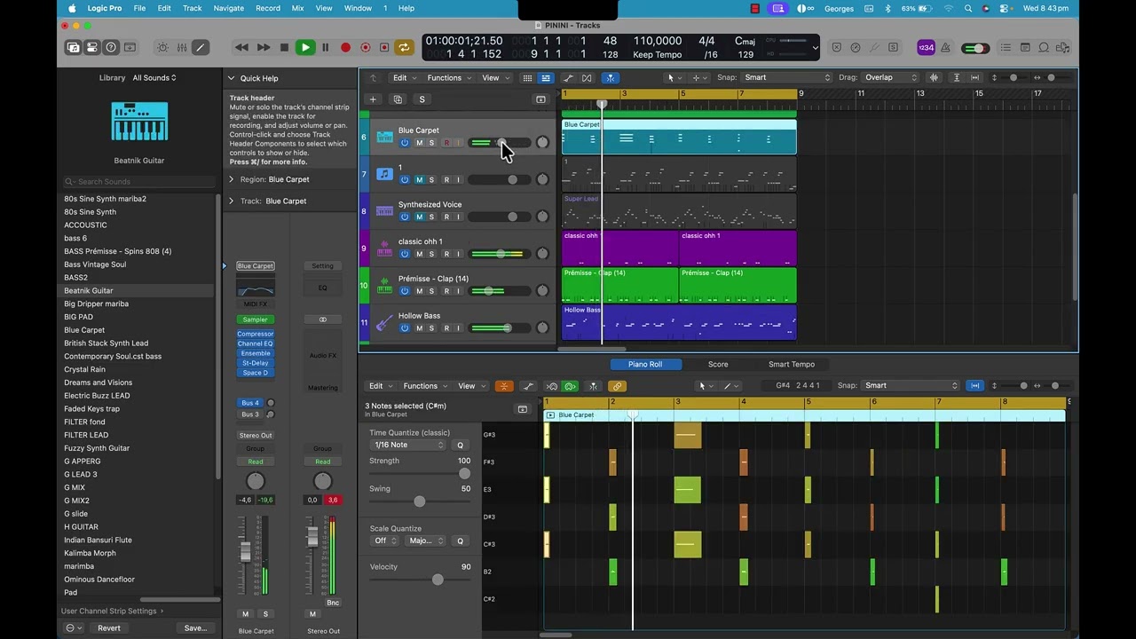Adjust the Swing slider handle
Image resolution: width=1136 pixels, height=639 pixels.
(420, 502)
